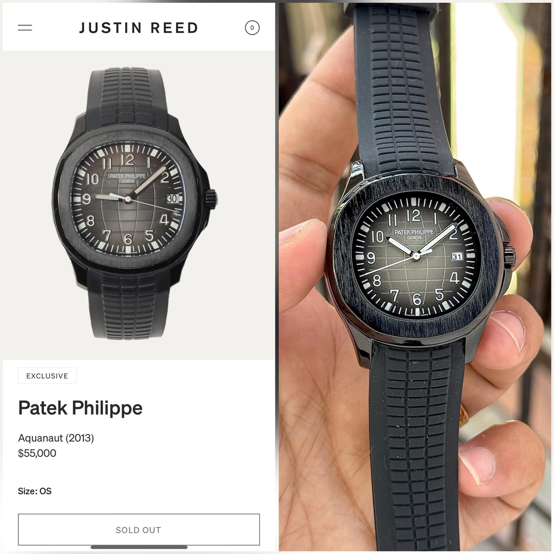Click the home indicator bar at bottom

pyautogui.click(x=139, y=547)
